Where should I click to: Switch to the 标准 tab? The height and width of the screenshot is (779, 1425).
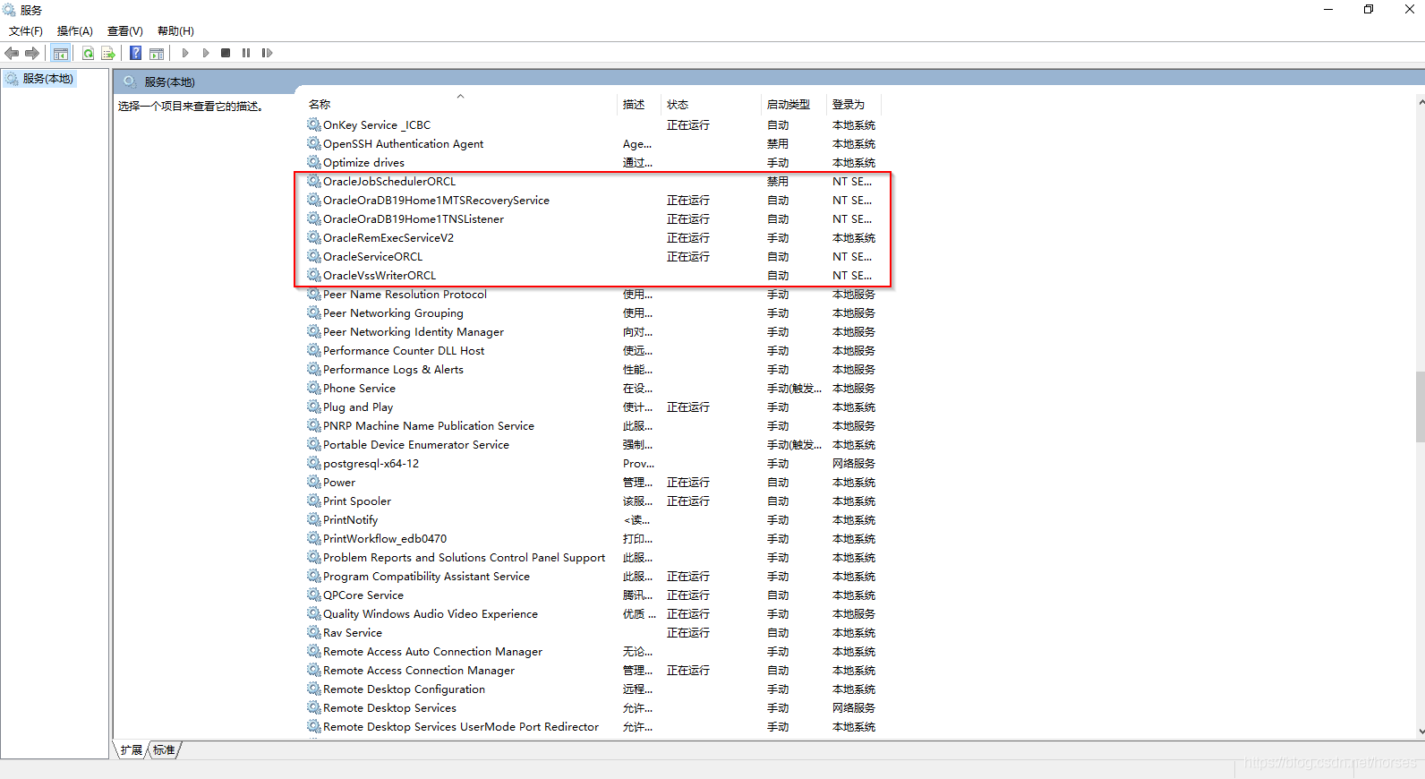point(164,750)
